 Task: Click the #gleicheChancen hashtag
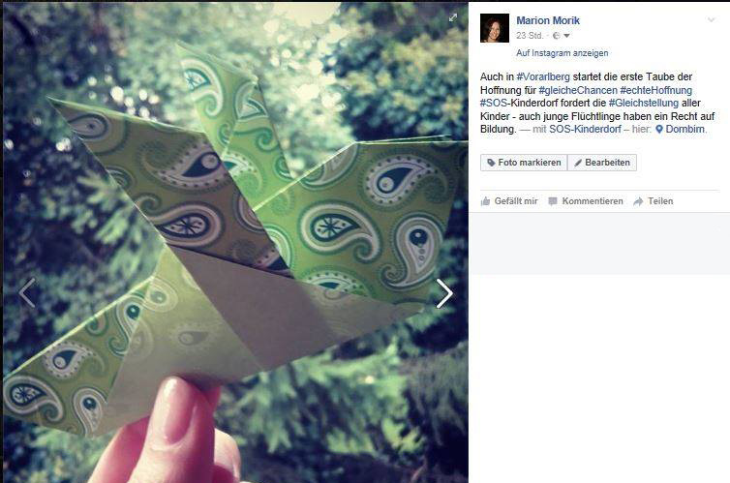[x=578, y=90]
